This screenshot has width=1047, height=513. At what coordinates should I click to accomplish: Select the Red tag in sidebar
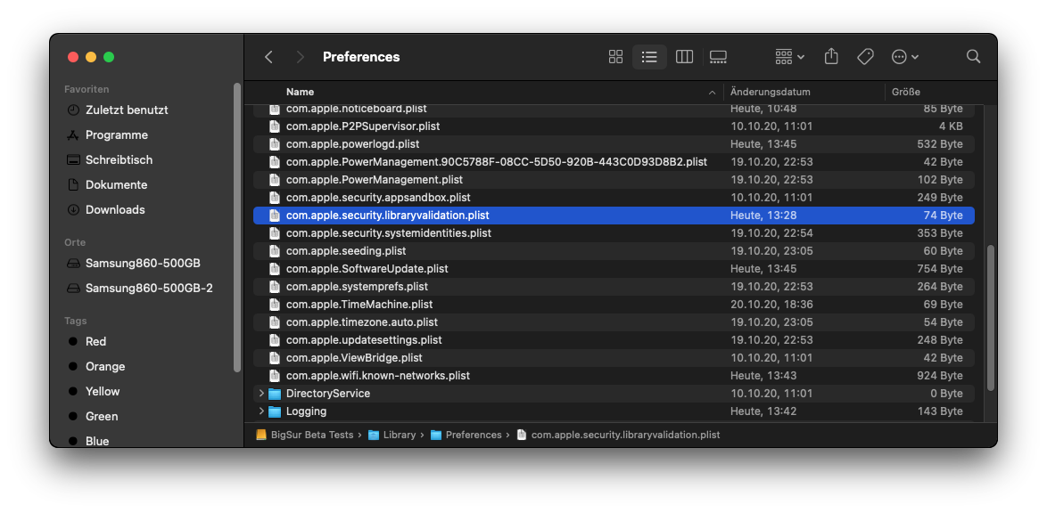(x=95, y=342)
